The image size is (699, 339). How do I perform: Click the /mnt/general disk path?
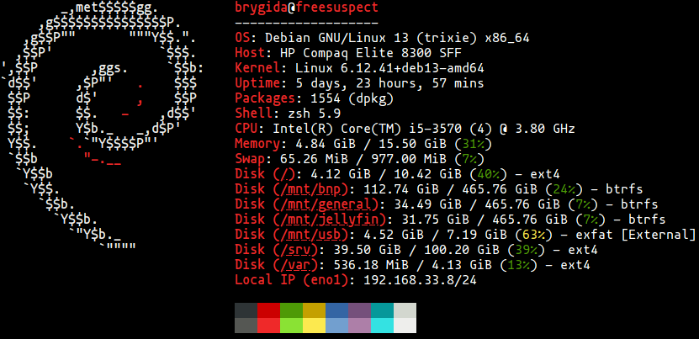coord(326,204)
